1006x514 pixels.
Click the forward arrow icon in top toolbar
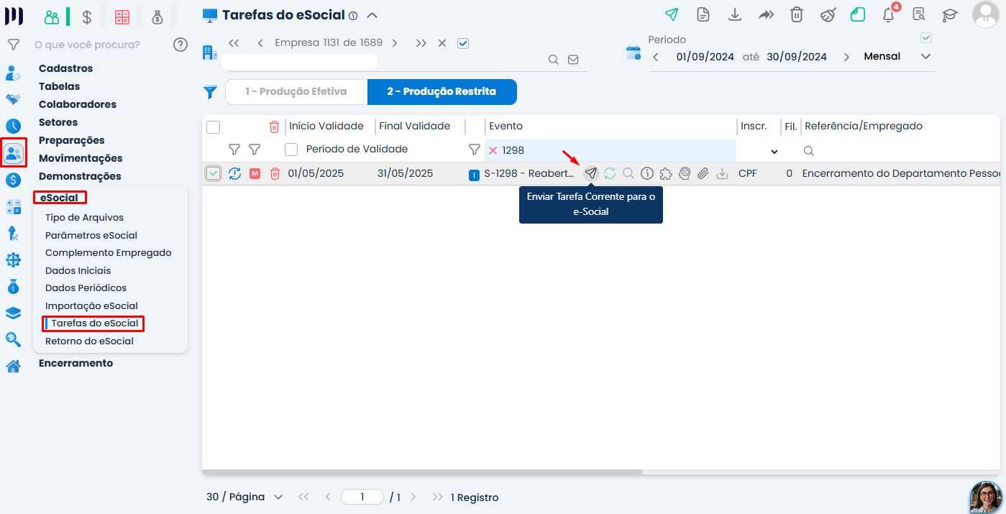pyautogui.click(x=766, y=14)
